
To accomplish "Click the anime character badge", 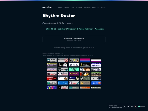I will point(85,69).
